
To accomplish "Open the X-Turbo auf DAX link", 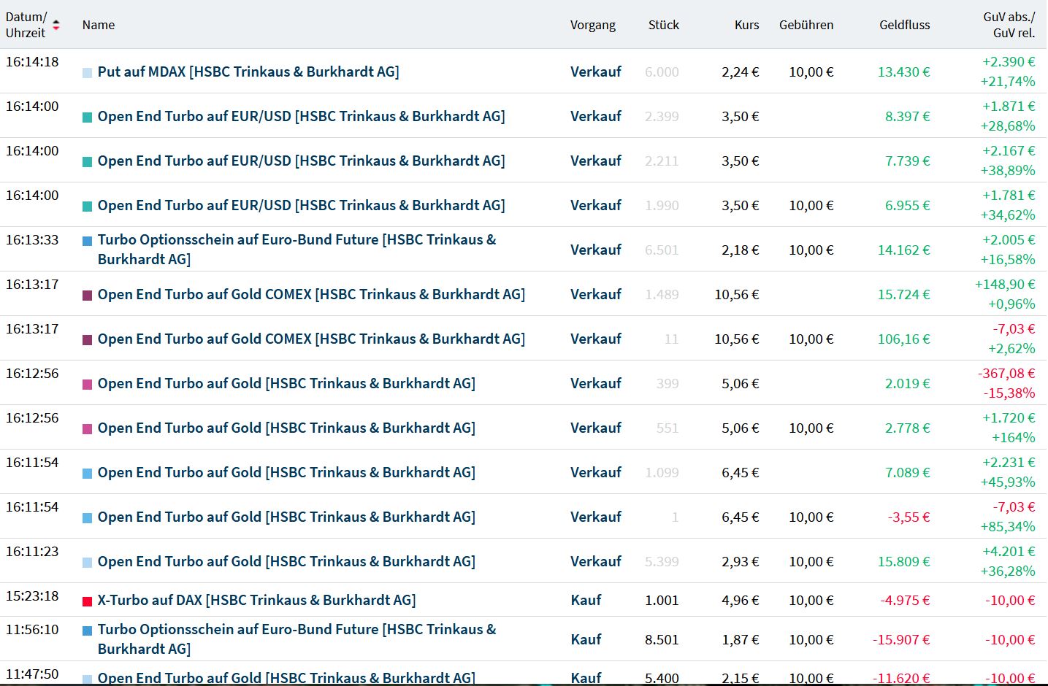I will click(256, 600).
